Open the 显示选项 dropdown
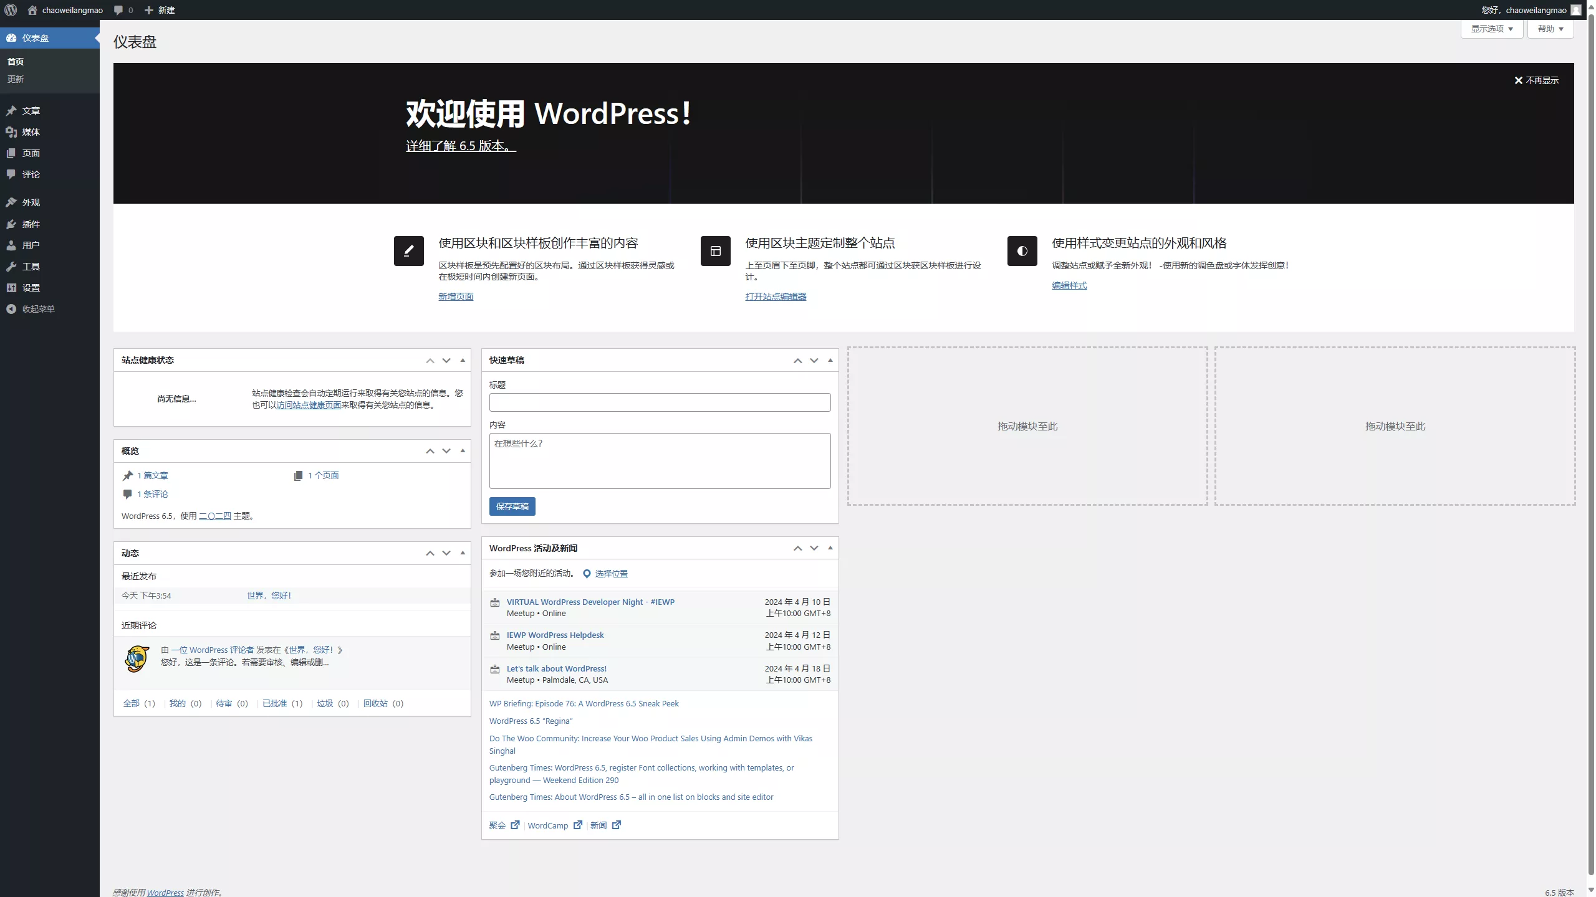Image resolution: width=1596 pixels, height=897 pixels. pos(1491,28)
